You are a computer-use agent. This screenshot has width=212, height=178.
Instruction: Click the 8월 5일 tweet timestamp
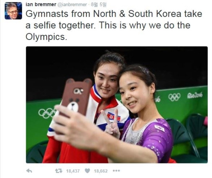tap(99, 5)
